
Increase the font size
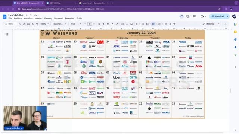(x=94, y=24)
